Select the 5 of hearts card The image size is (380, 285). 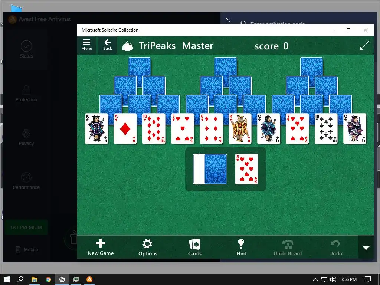pyautogui.click(x=183, y=129)
